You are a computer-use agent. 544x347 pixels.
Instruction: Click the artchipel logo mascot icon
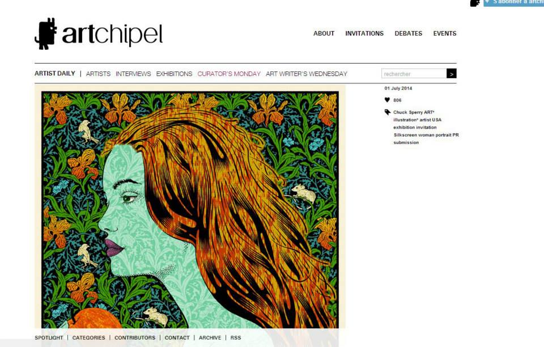(x=45, y=33)
